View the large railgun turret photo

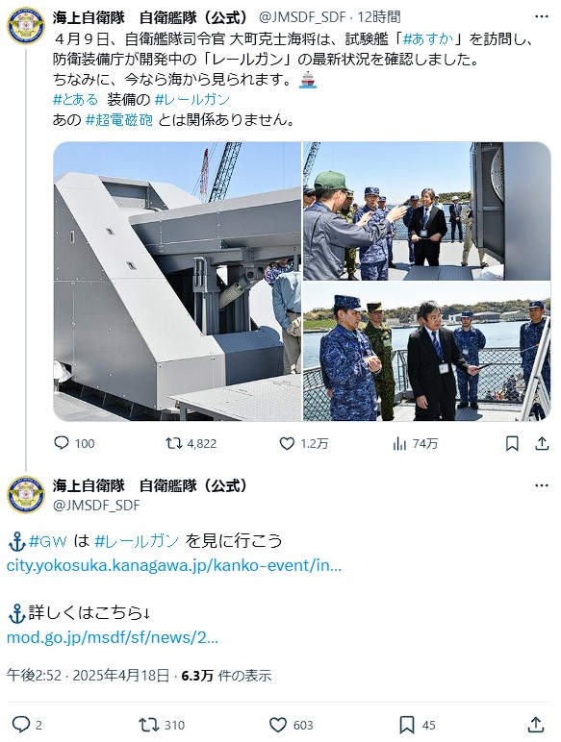point(177,282)
